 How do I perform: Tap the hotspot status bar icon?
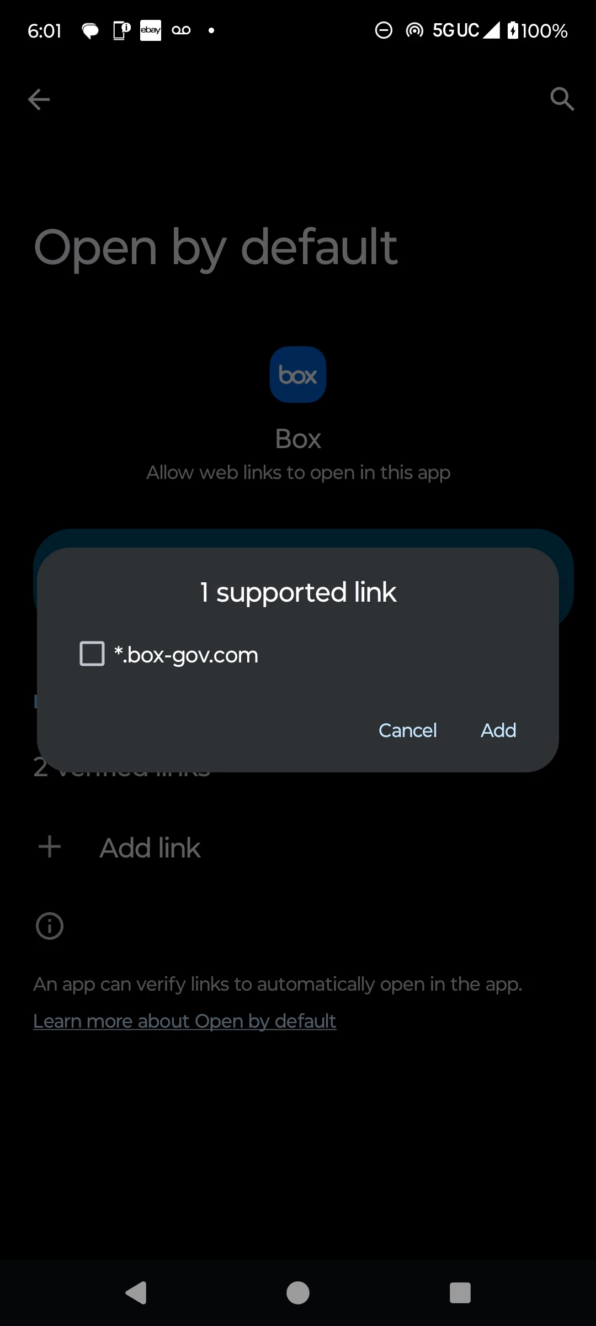414,30
